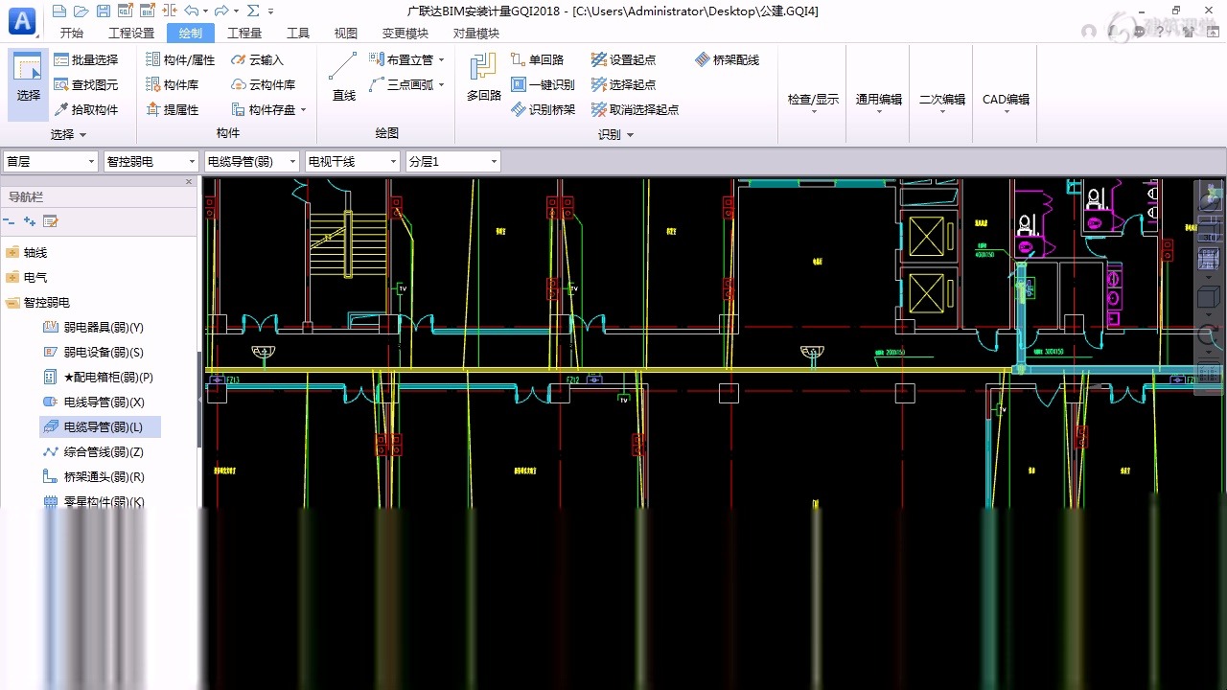Open 构件/属性 component properties

pyautogui.click(x=180, y=59)
